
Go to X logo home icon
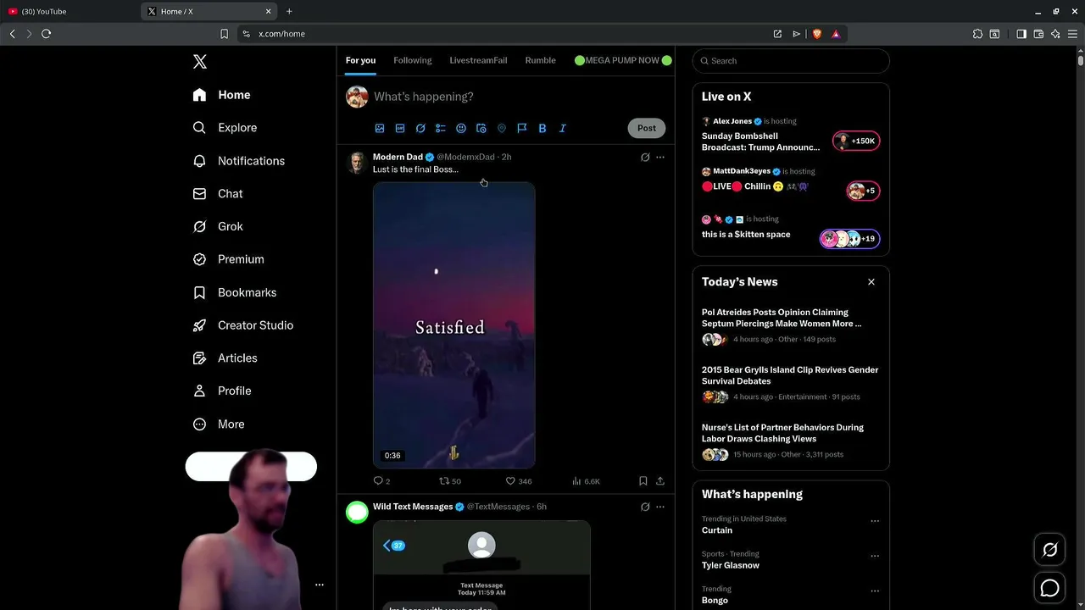coord(200,62)
